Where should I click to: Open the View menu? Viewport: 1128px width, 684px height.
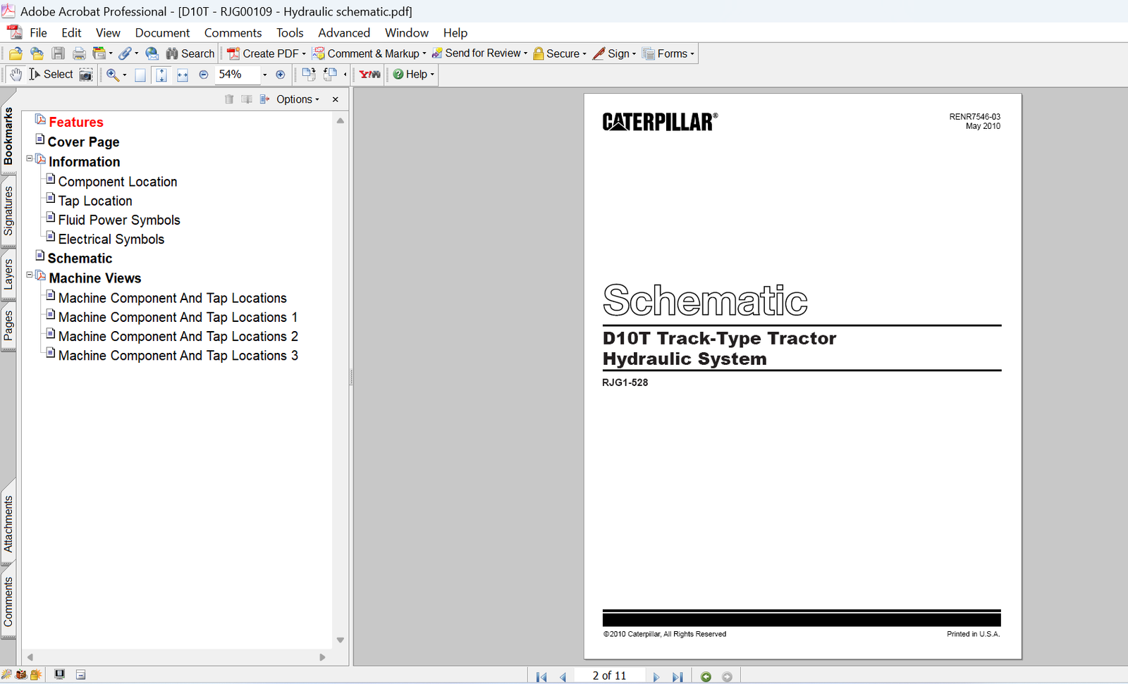tap(108, 33)
